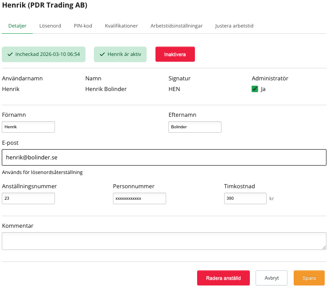Click into the Förnamn text field
The width and height of the screenshot is (334, 289).
(x=28, y=127)
